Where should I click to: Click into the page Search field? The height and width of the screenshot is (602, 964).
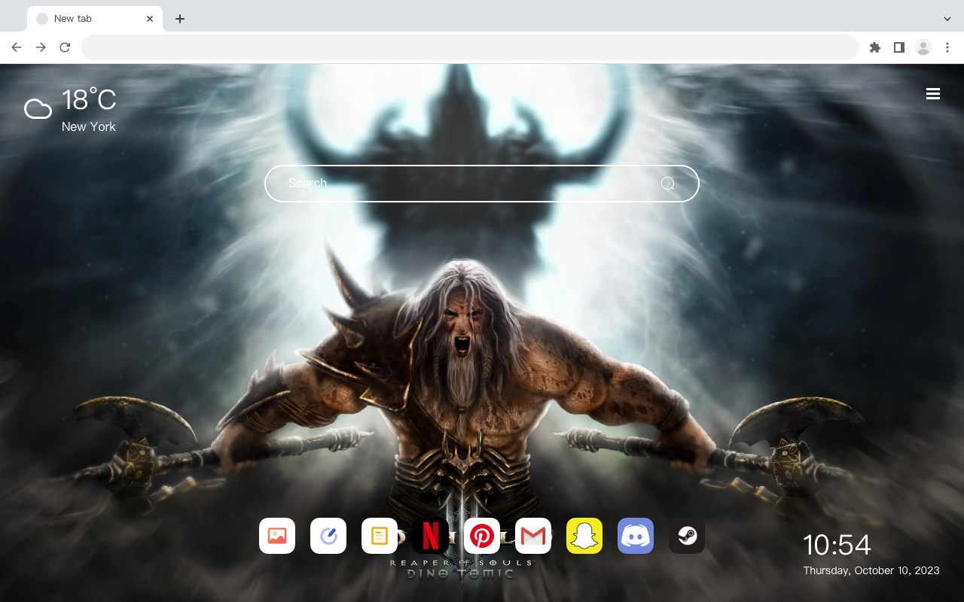click(x=482, y=184)
